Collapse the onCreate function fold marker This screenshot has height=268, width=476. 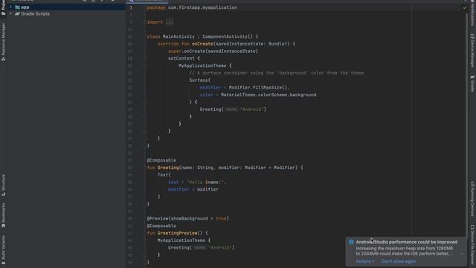(145, 44)
